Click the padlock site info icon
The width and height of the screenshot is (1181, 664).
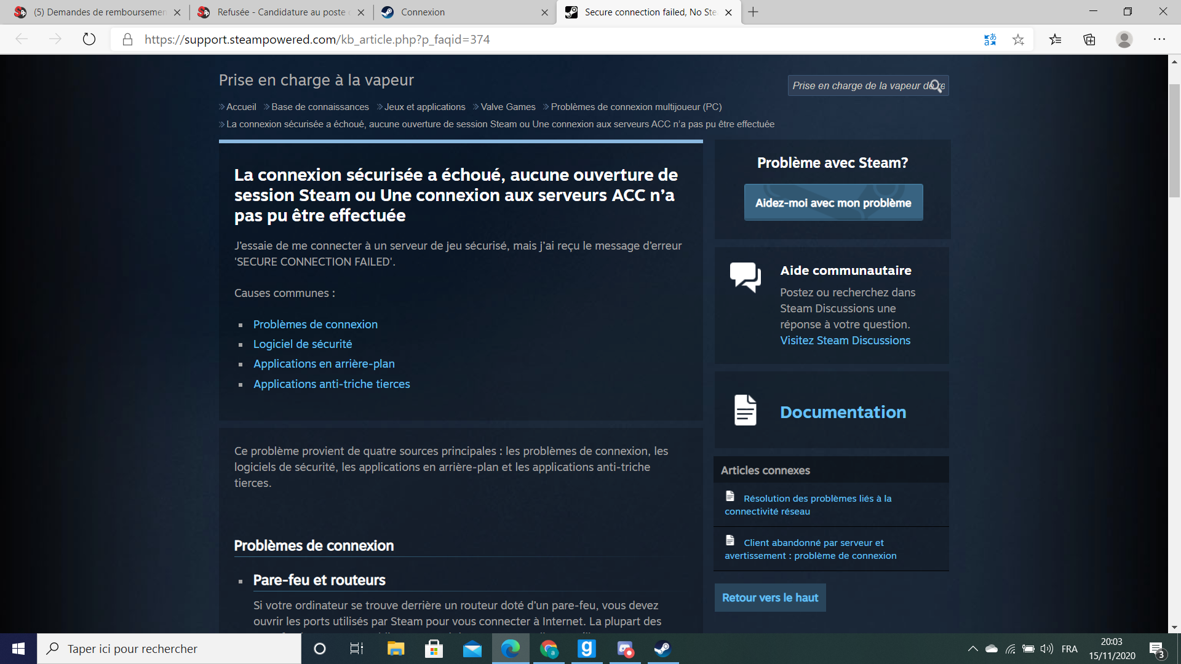[x=127, y=39]
